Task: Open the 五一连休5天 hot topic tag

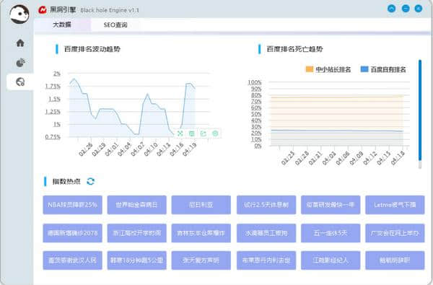Action: pyautogui.click(x=331, y=233)
